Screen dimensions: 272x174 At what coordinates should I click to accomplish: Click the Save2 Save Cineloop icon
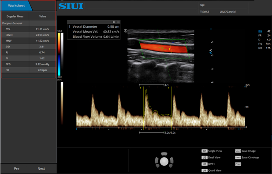pyautogui.click(x=238, y=157)
